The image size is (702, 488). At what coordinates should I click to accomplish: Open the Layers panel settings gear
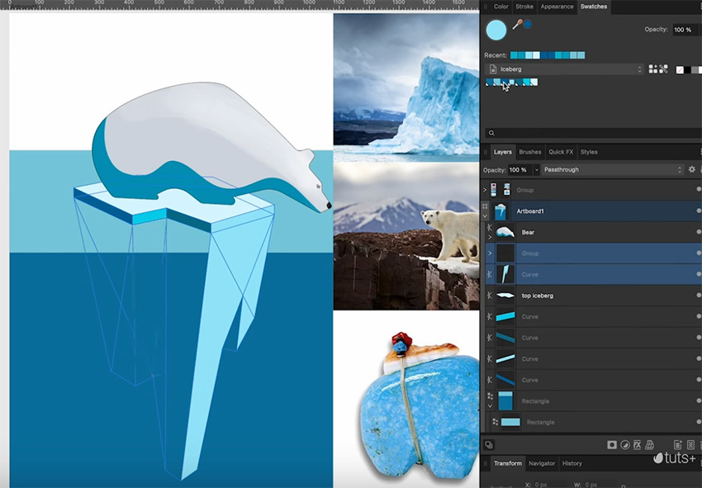tap(691, 168)
